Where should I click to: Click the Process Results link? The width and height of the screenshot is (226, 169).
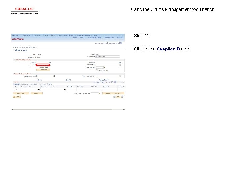tap(104, 80)
